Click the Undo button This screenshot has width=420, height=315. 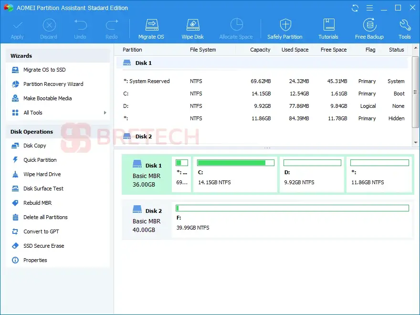(x=80, y=28)
